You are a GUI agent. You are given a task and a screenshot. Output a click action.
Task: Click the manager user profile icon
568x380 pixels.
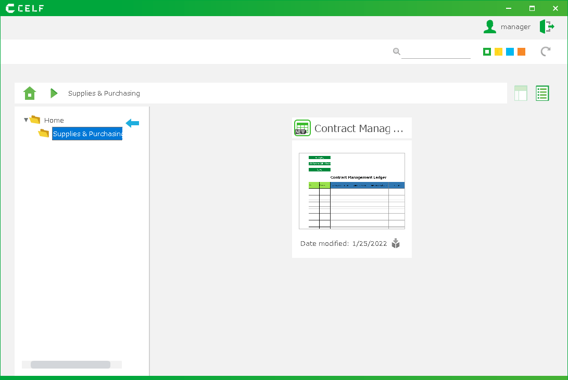coord(489,27)
